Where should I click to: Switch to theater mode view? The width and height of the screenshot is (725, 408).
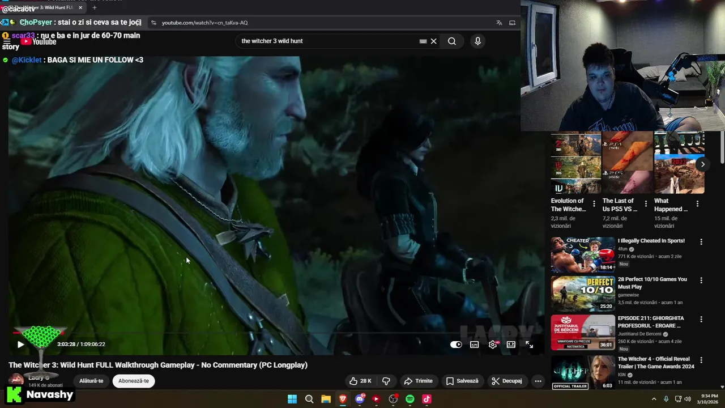tap(511, 345)
